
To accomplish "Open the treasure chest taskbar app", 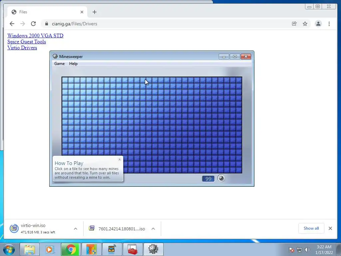I will point(112,249).
